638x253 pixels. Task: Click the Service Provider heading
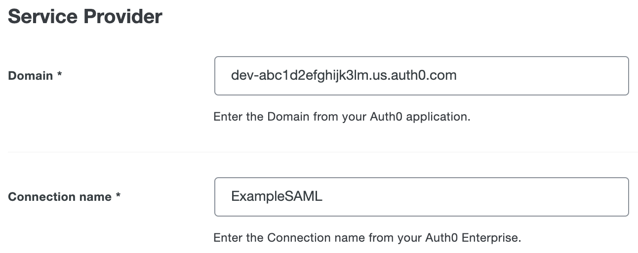[x=85, y=17]
